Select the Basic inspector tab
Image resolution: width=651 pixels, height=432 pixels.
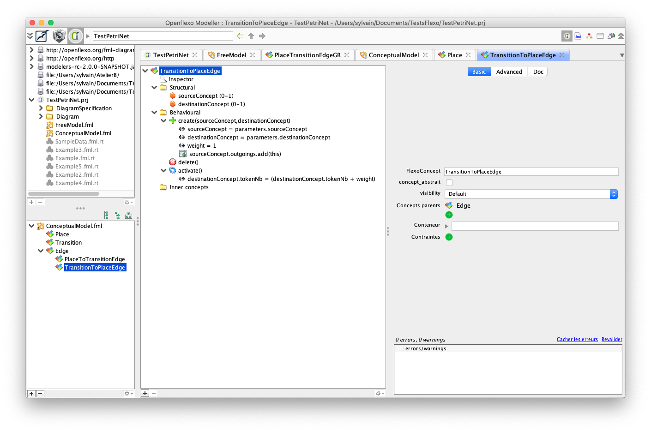479,72
